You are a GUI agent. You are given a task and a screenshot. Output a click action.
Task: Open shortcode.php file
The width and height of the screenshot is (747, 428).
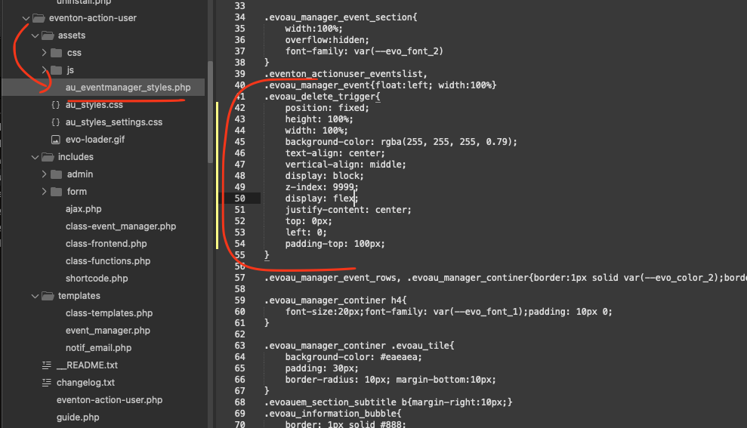tap(97, 278)
